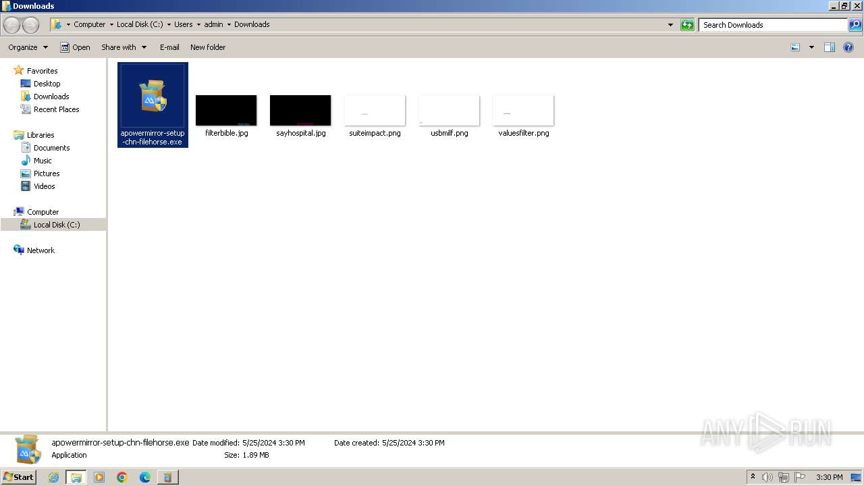Open Documents library

(x=51, y=148)
